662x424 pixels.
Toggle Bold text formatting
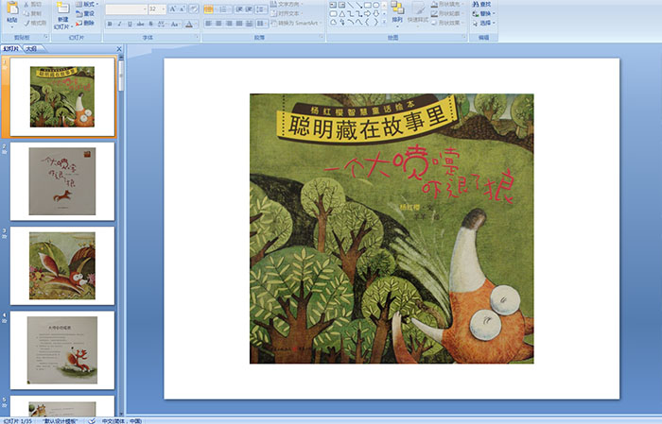[109, 24]
